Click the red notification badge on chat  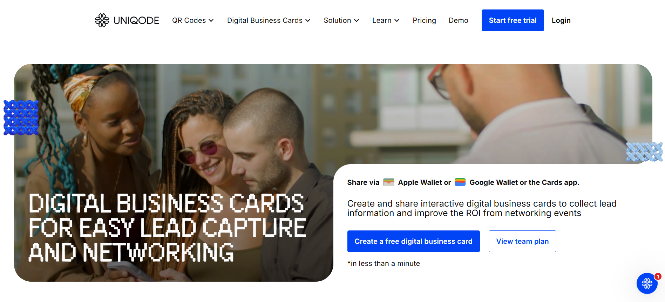[658, 276]
